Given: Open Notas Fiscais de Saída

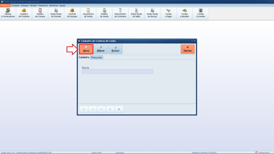Looking at the screenshot, I should coord(136,13).
